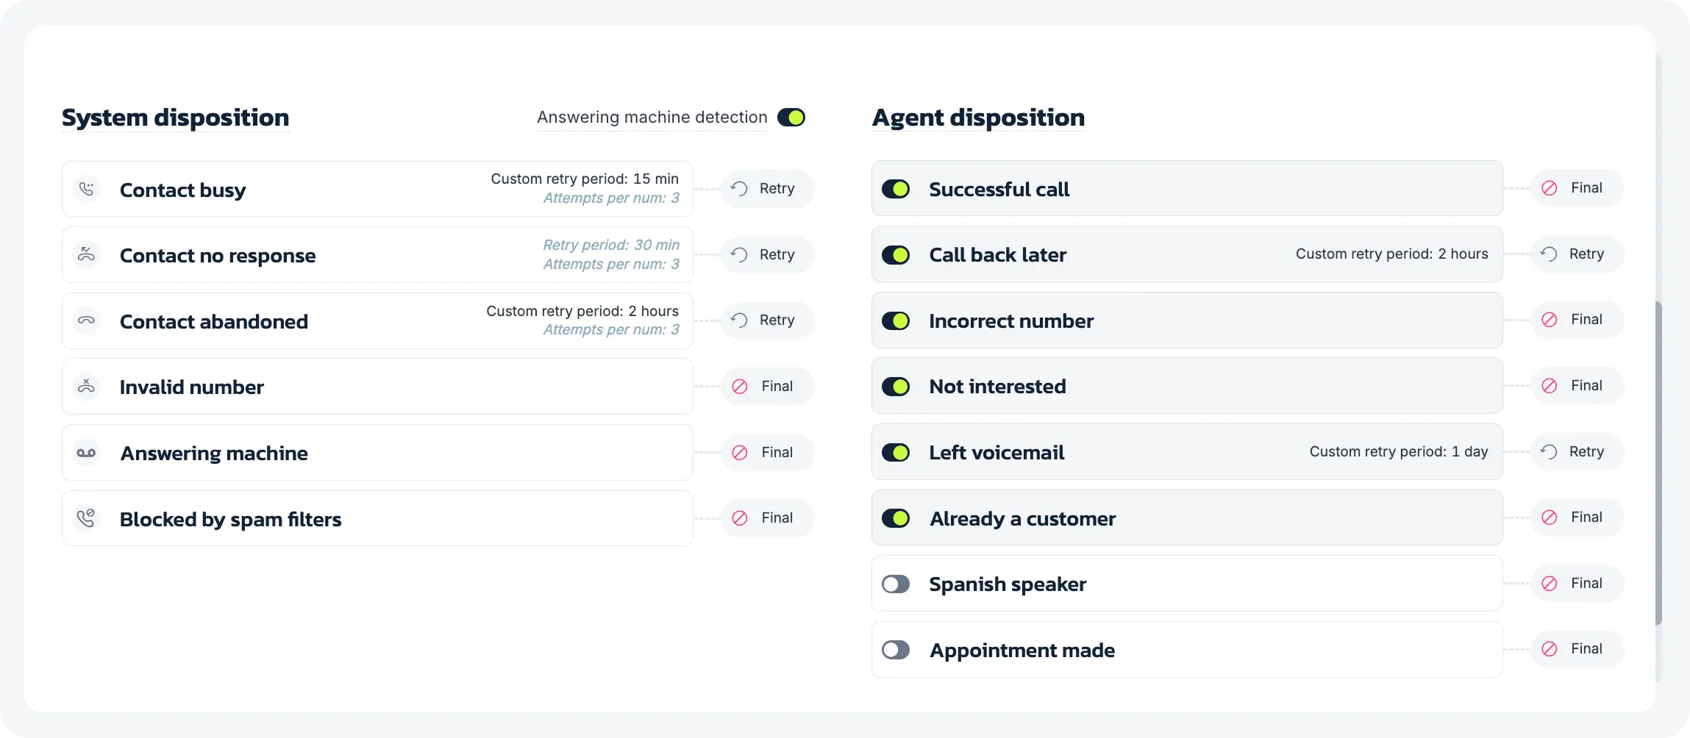Click the Contact no response icon
1690x738 pixels.
tap(87, 255)
